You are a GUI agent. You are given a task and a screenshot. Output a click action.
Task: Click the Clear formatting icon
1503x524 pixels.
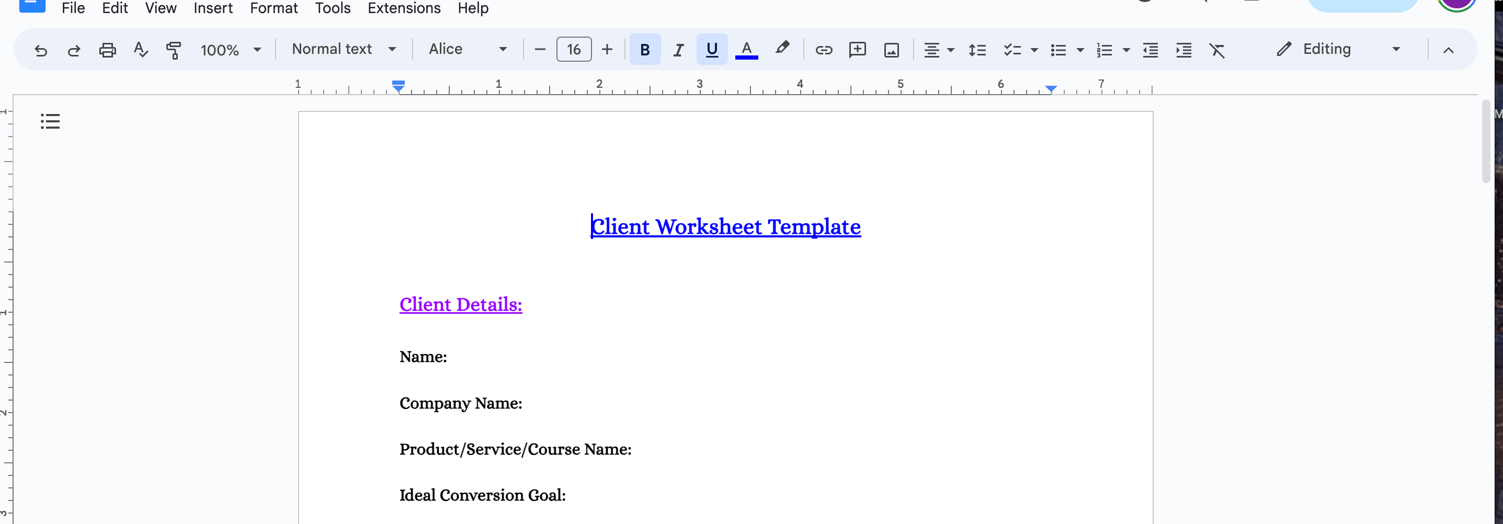pyautogui.click(x=1216, y=50)
